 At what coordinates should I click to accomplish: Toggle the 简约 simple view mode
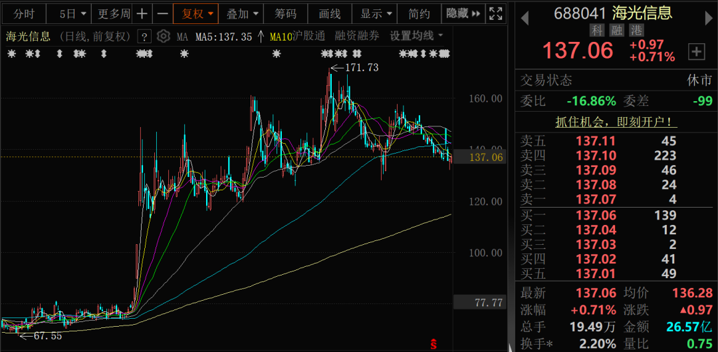[x=419, y=13]
